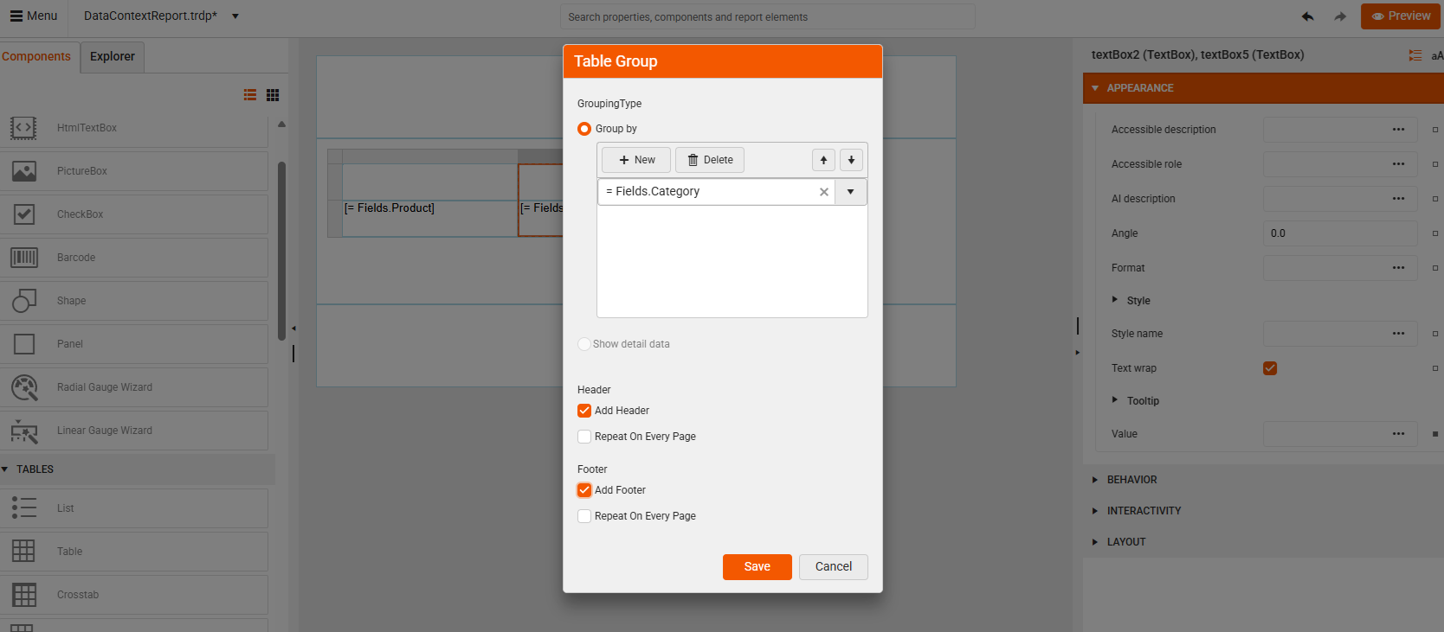Open Accessible description editor ellipsis
The width and height of the screenshot is (1444, 632).
point(1398,130)
